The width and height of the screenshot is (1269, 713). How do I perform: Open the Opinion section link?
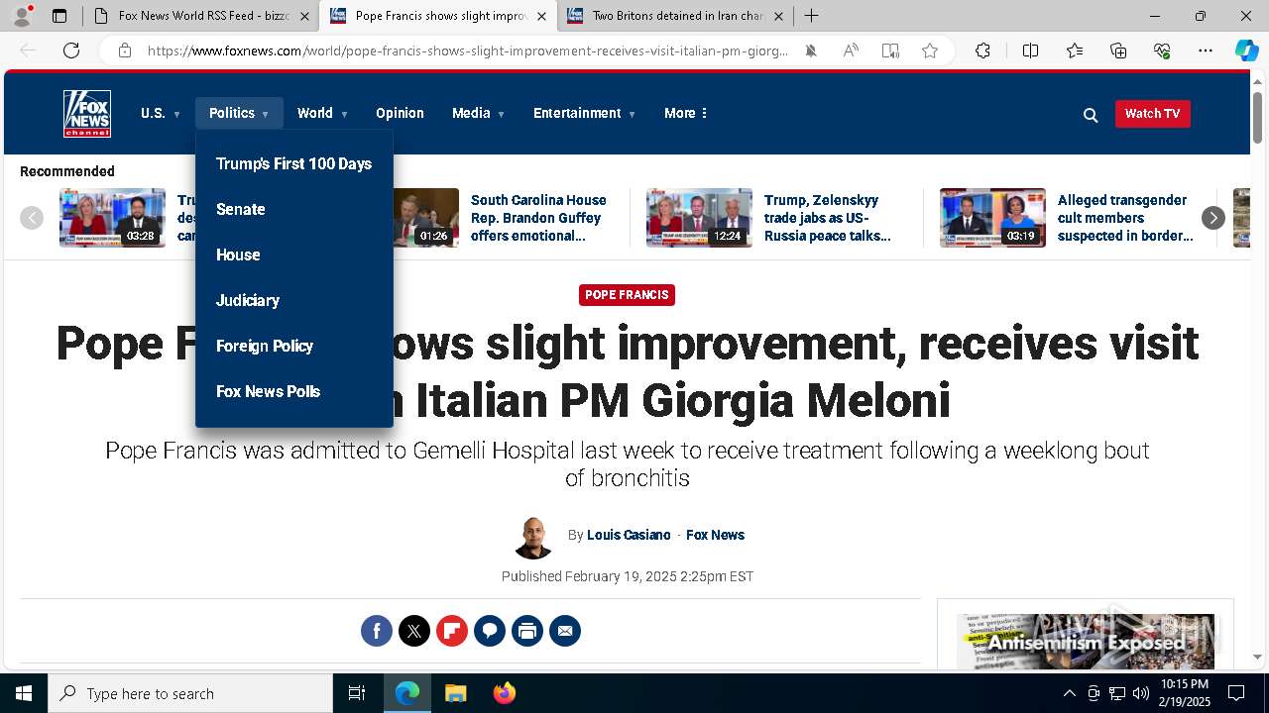pyautogui.click(x=400, y=113)
